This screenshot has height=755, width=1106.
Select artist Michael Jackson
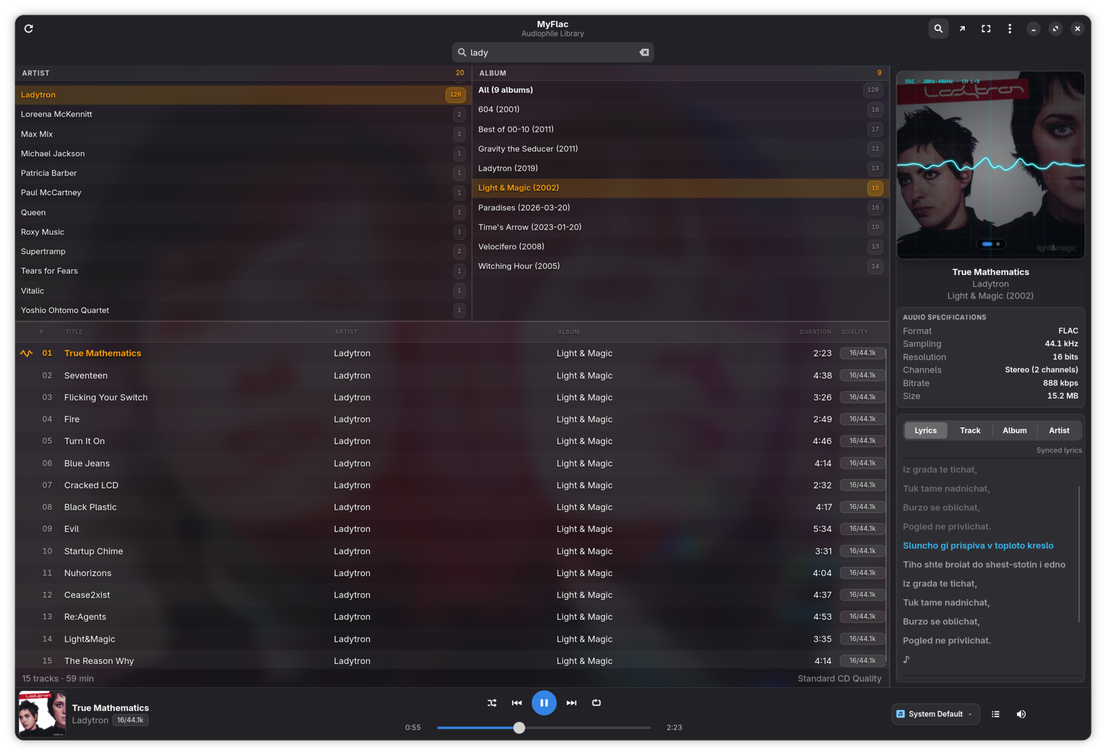(x=243, y=153)
